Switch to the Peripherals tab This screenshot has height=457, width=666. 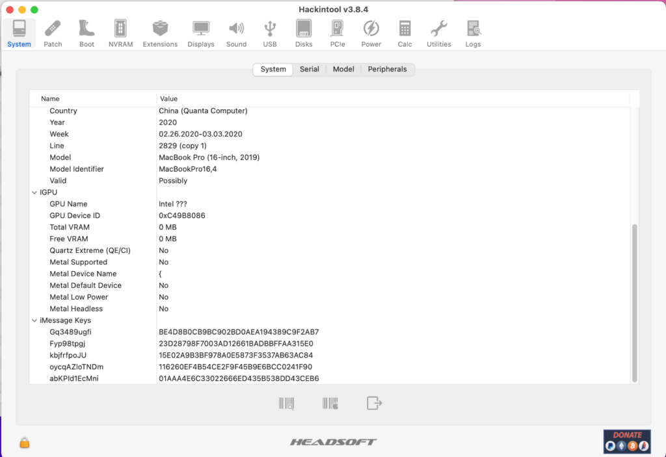pyautogui.click(x=387, y=69)
